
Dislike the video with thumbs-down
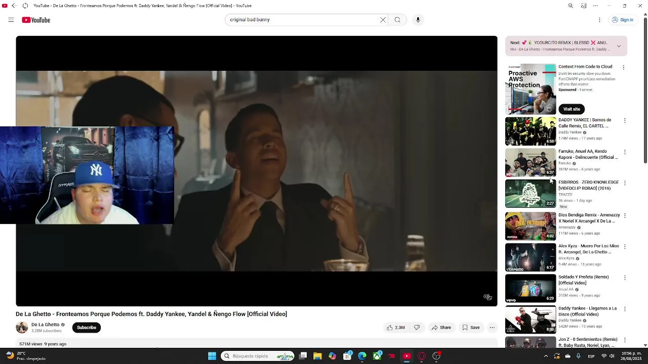[417, 328]
